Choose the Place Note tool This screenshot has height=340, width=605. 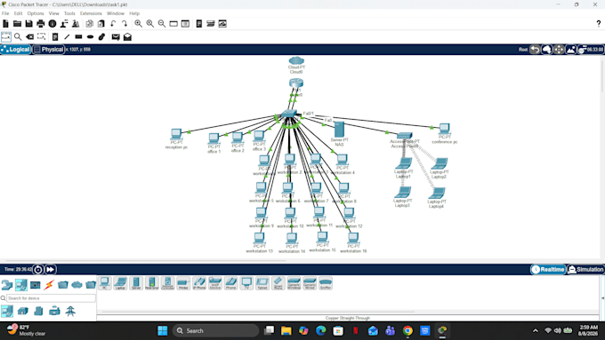[x=55, y=37]
